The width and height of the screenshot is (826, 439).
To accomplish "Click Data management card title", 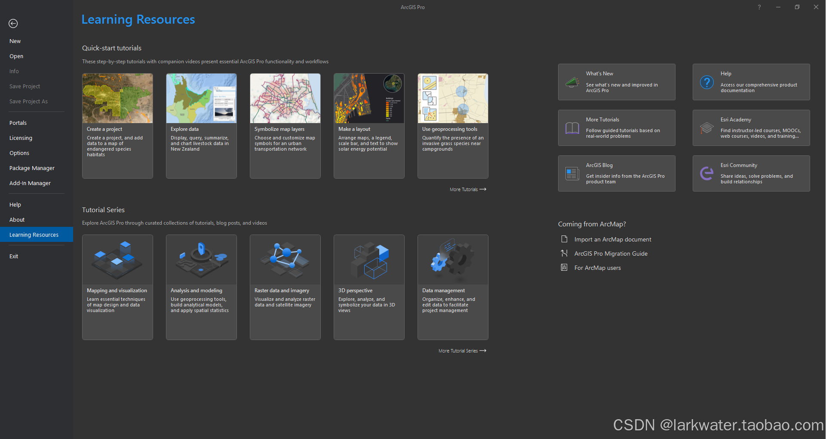I will (443, 291).
